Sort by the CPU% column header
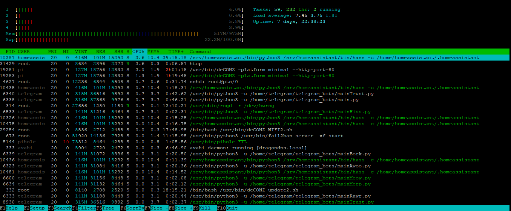Screen dimensions: 511x211 (x=138, y=52)
